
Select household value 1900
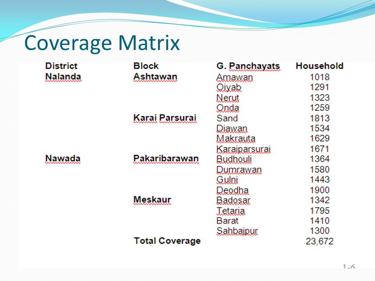(x=320, y=190)
